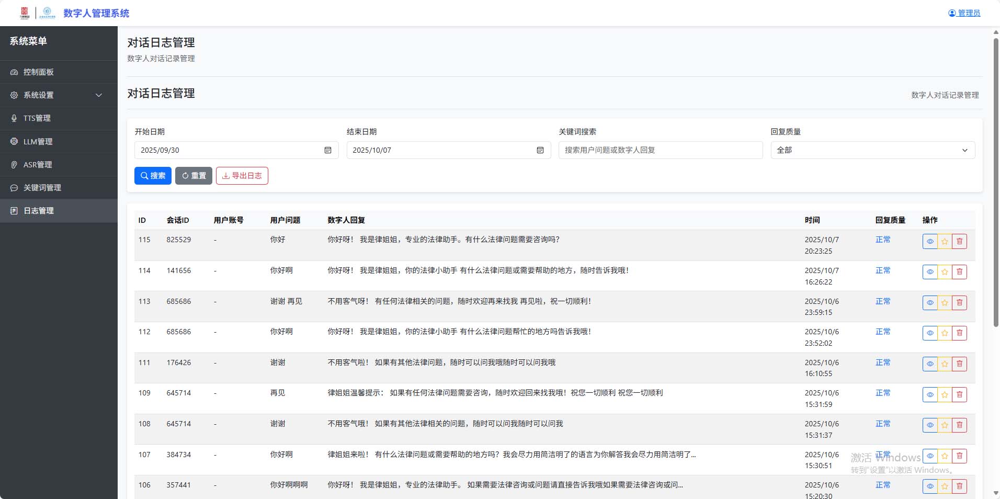Image resolution: width=1000 pixels, height=499 pixels.
Task: Delete the log entry with ID 115
Action: point(959,242)
